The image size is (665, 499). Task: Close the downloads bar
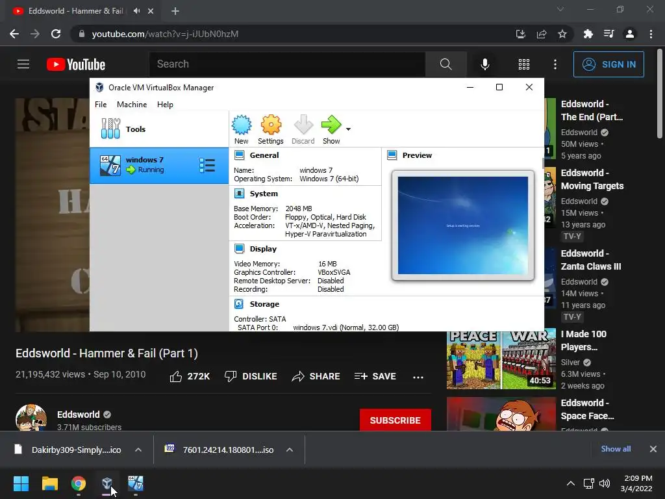point(653,449)
